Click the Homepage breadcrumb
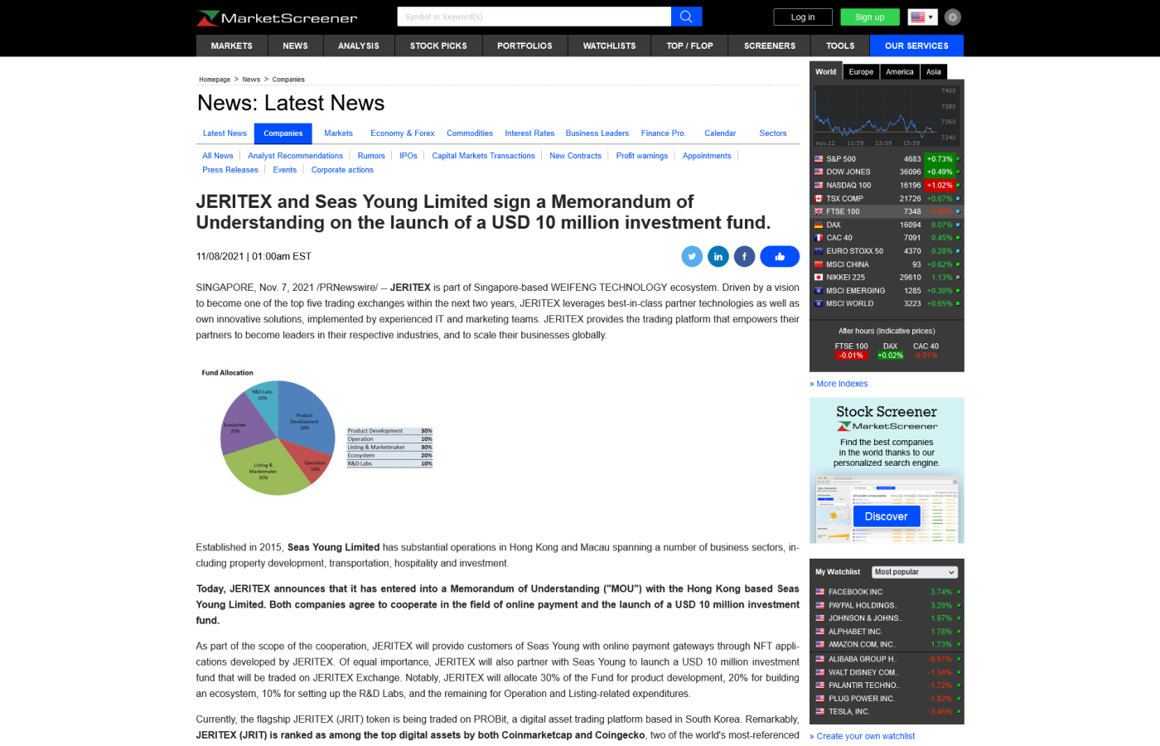 click(x=215, y=80)
